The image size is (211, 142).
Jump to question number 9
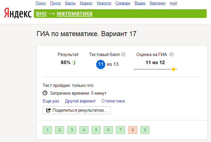click(145, 130)
